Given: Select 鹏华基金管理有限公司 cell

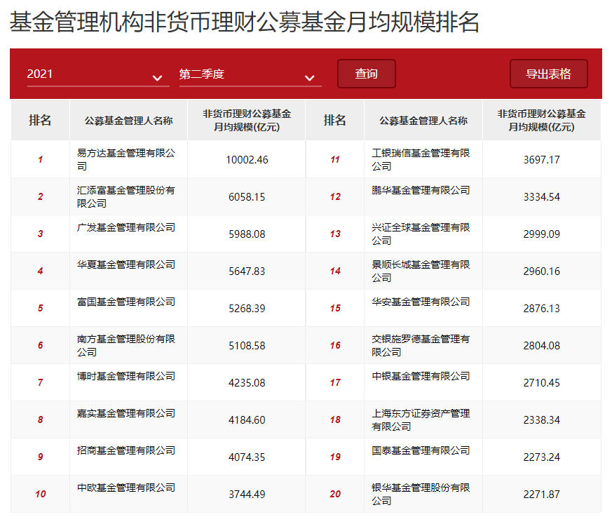Looking at the screenshot, I should [x=423, y=196].
